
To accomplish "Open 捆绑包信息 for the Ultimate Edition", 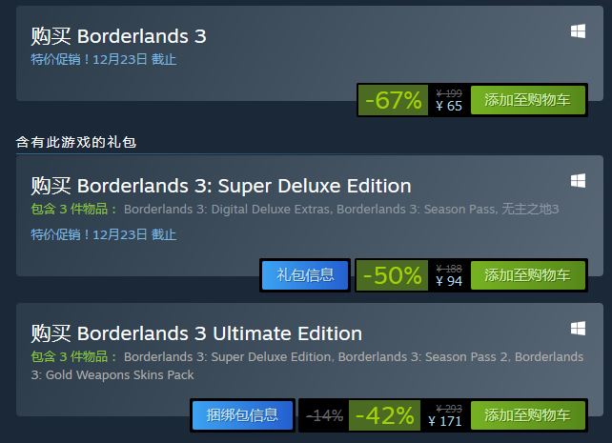I will coord(242,415).
